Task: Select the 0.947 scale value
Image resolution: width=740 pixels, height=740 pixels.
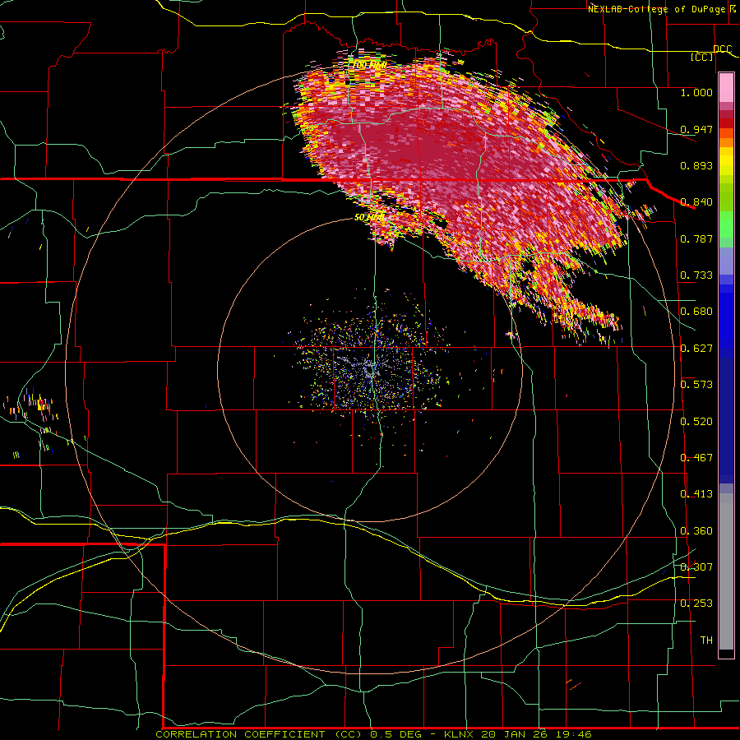Action: click(x=696, y=129)
